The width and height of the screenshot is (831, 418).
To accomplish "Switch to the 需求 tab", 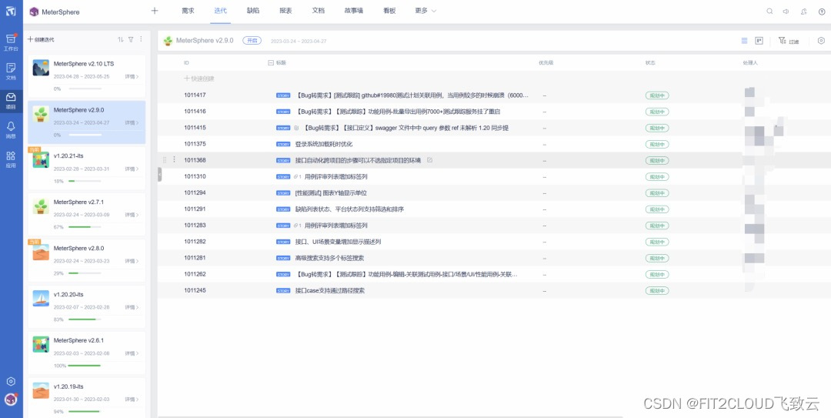I will 188,11.
